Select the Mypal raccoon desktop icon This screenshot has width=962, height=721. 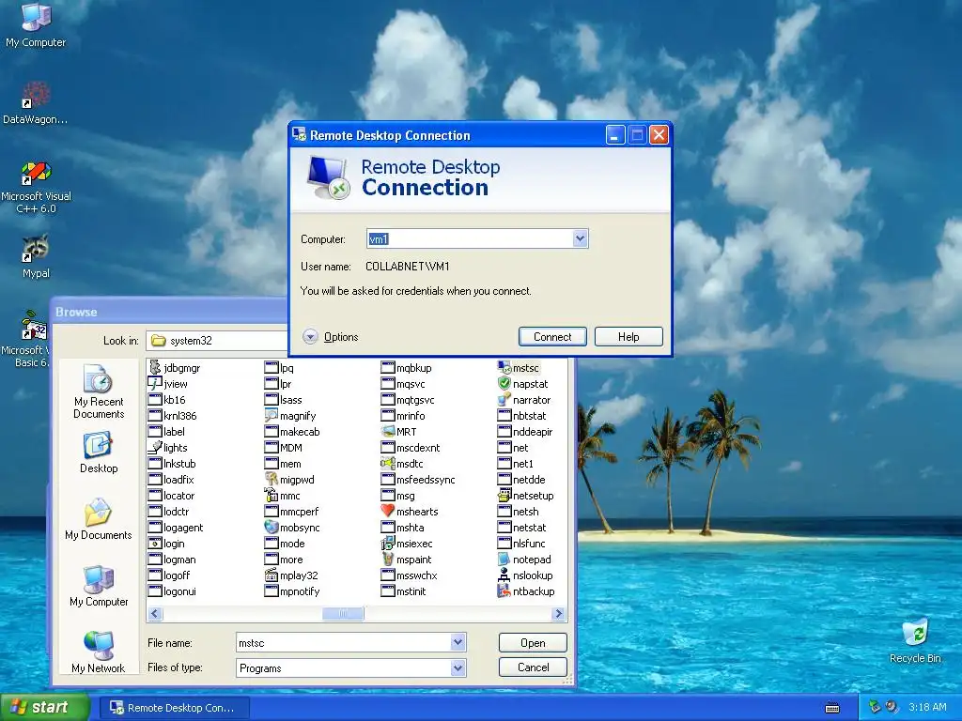click(36, 256)
